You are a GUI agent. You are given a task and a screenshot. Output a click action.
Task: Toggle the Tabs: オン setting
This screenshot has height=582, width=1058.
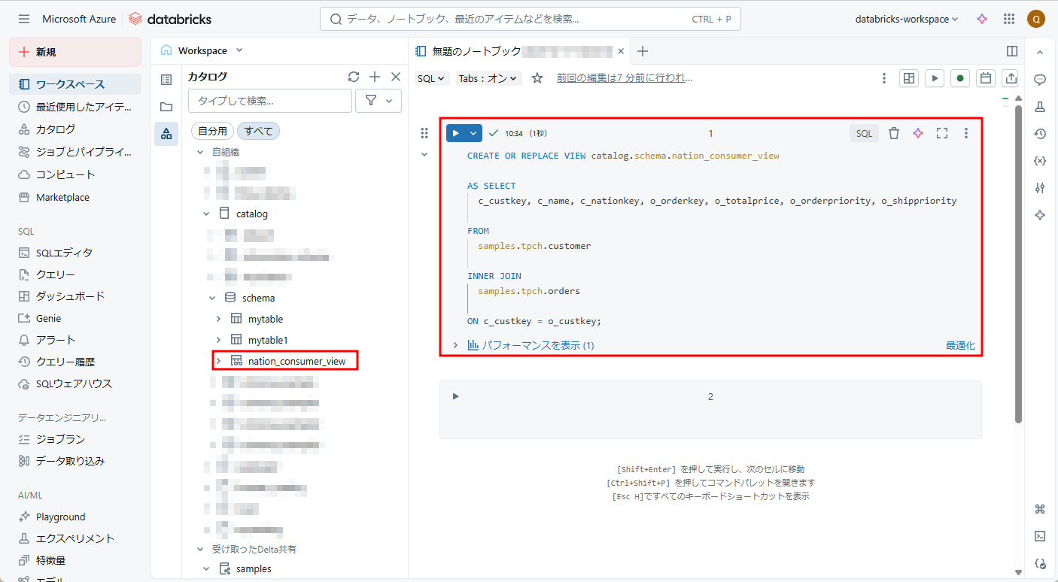(x=488, y=78)
